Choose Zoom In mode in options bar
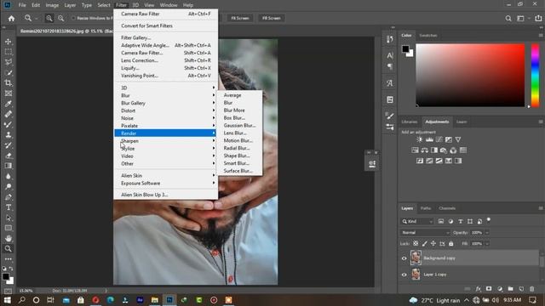The image size is (545, 306). coord(49,18)
